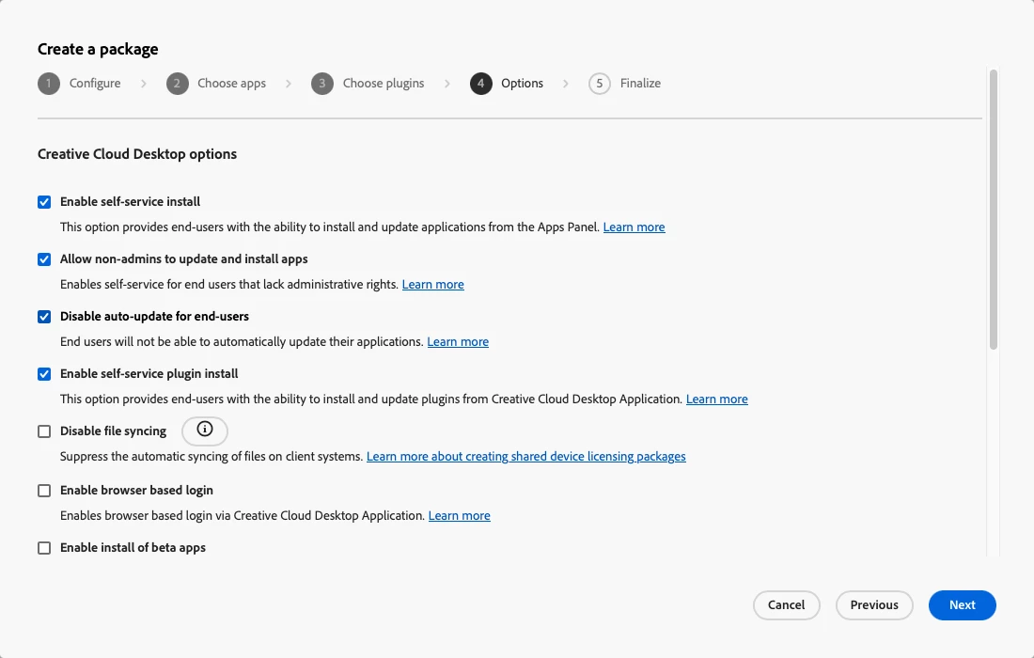Image resolution: width=1034 pixels, height=658 pixels.
Task: Uncheck Enable self-service plugin install
Action: [44, 374]
